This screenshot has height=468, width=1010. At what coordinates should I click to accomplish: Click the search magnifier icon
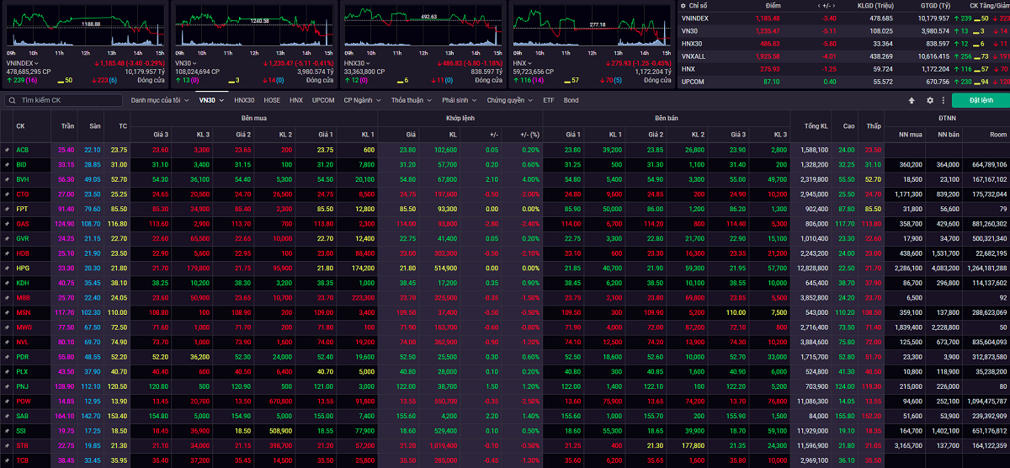point(12,100)
